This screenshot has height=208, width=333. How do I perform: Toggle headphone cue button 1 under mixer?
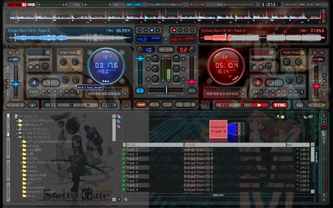140,91
